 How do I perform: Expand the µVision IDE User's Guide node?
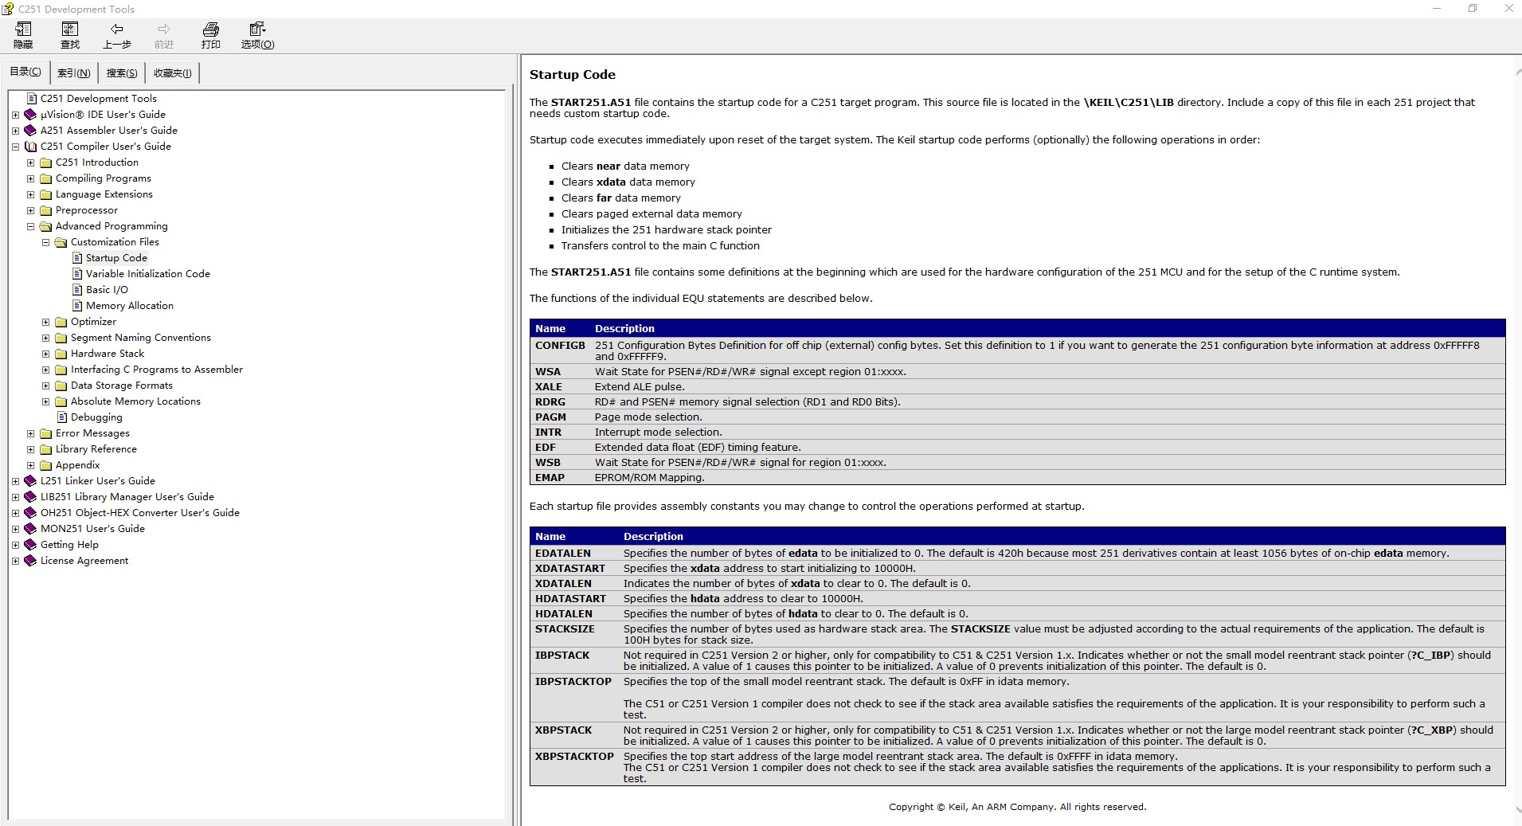(15, 115)
